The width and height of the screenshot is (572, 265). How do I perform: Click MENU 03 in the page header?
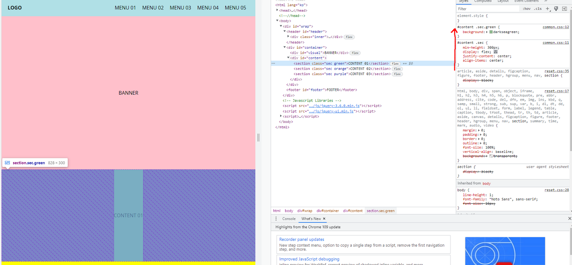click(181, 8)
